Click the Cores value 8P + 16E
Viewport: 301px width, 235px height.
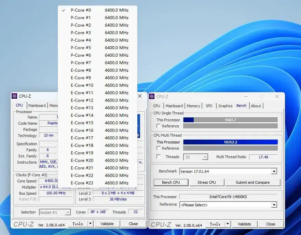98,212
